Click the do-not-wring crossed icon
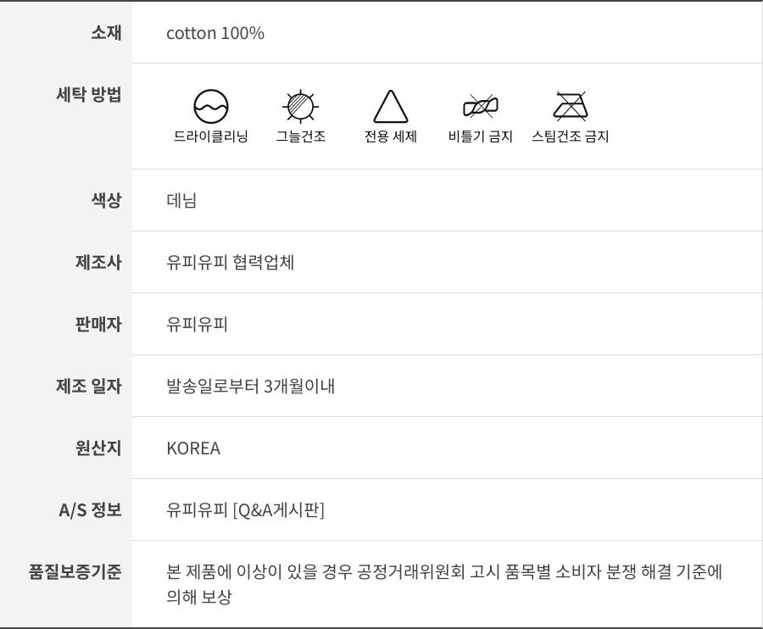Viewport: 763px width, 629px height. click(481, 107)
